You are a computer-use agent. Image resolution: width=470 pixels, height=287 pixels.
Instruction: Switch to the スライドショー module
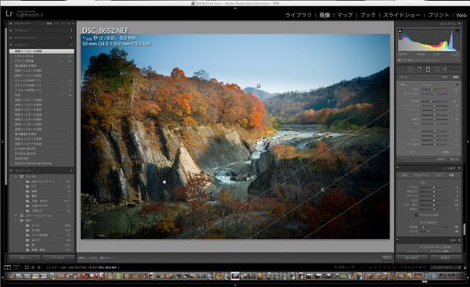point(402,15)
